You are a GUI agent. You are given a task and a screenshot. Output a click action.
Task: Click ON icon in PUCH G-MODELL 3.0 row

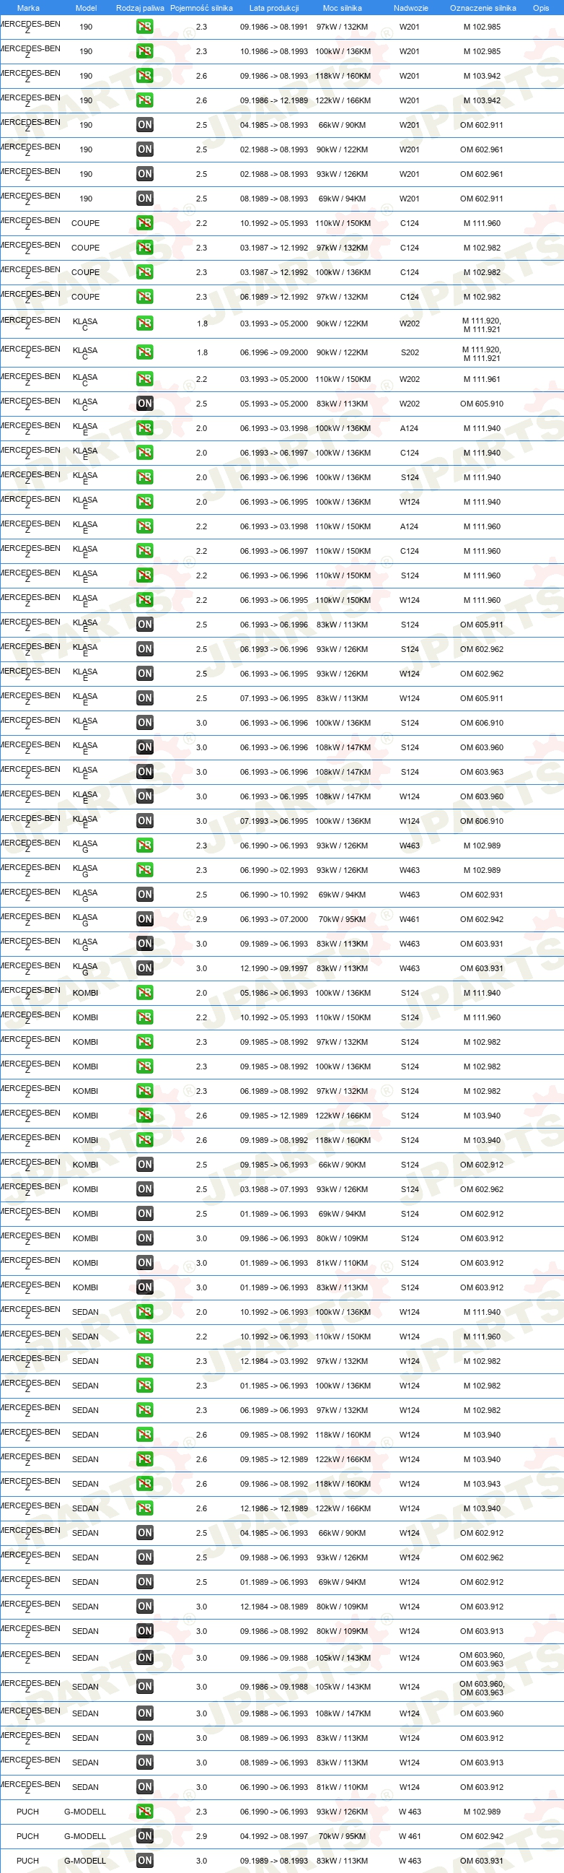click(144, 1861)
